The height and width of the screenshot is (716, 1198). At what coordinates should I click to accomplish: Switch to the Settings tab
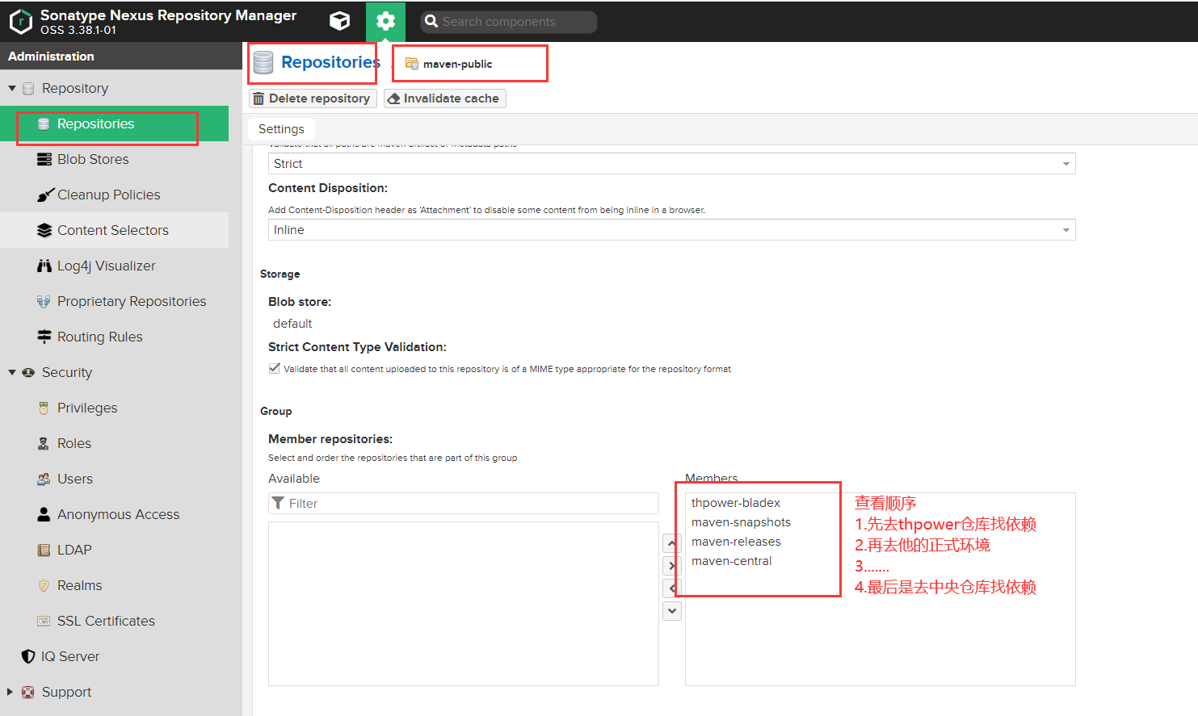281,129
